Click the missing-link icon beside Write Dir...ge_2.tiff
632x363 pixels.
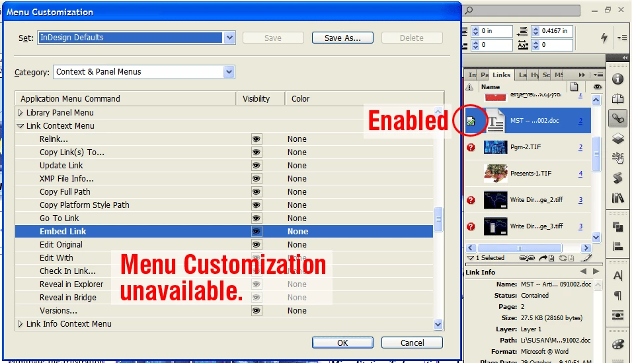coord(471,200)
